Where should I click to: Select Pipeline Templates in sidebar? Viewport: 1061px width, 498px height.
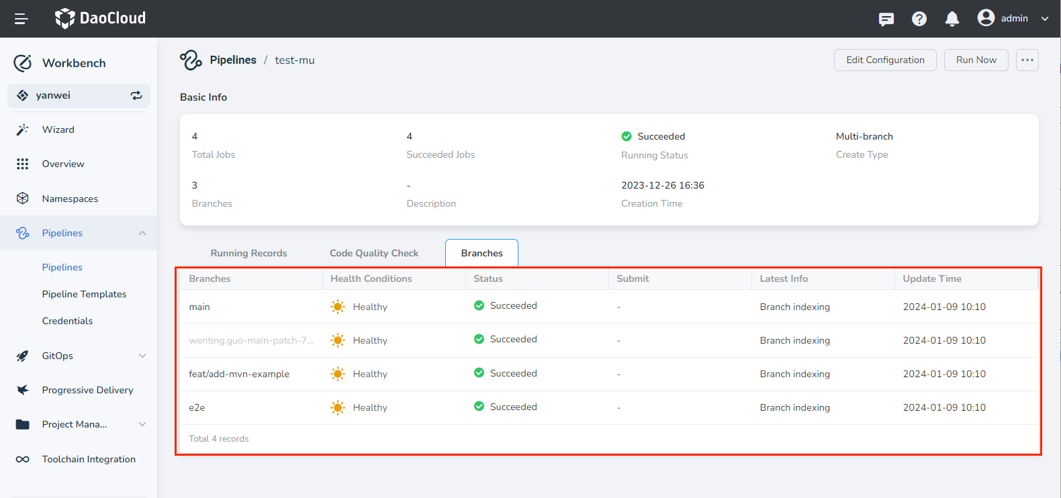point(84,294)
